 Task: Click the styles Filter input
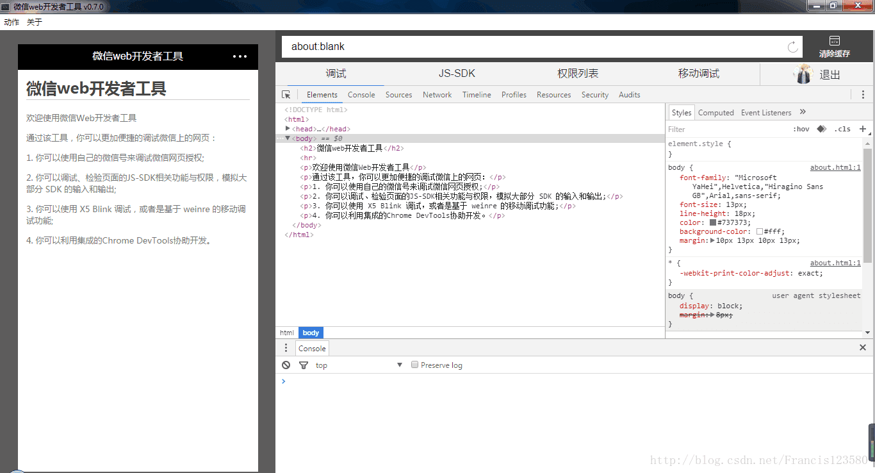pyautogui.click(x=727, y=129)
